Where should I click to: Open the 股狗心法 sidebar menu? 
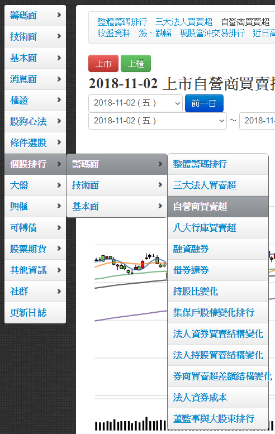click(x=35, y=122)
